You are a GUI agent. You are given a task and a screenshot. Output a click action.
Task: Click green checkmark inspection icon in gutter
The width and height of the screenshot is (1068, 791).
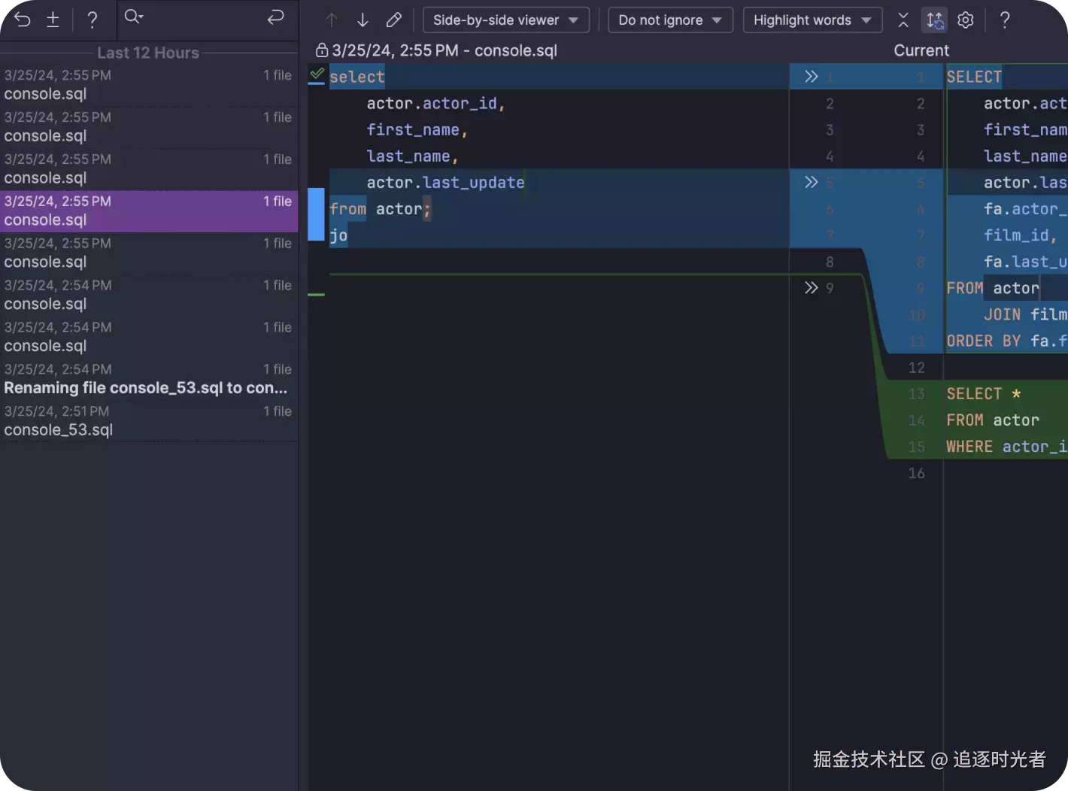coord(317,74)
